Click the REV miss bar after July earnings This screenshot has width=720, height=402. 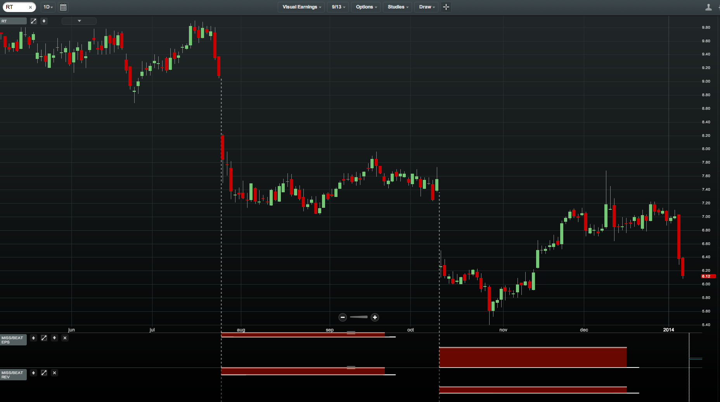303,371
